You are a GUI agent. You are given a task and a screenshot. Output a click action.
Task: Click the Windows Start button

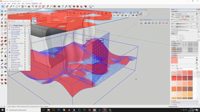(x=2, y=110)
